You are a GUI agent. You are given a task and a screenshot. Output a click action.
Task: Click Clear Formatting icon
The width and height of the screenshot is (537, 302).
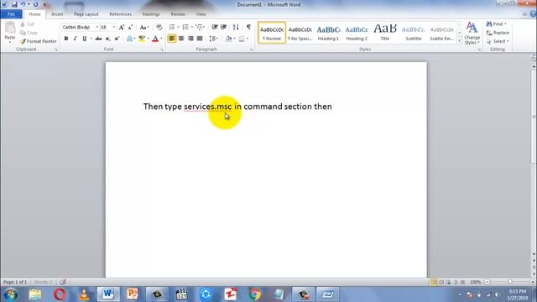[159, 27]
